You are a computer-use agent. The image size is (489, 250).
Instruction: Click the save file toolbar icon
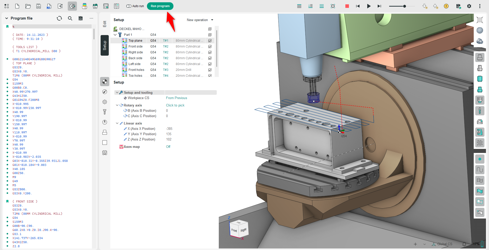click(x=38, y=6)
